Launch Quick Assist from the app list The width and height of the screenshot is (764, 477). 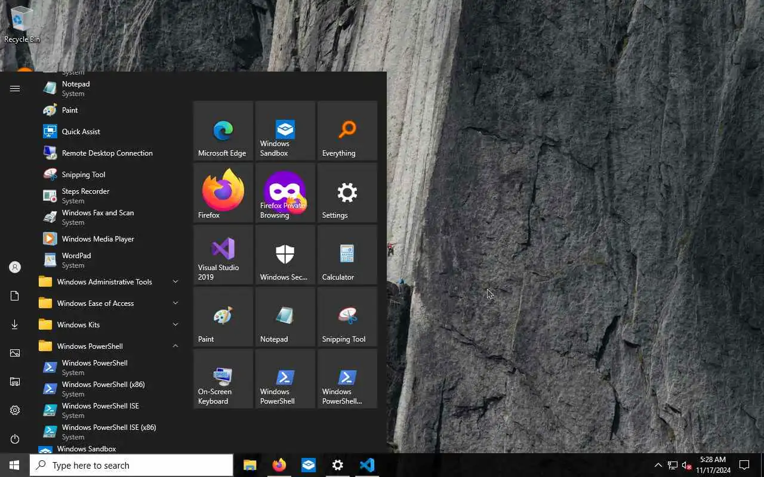[110, 131]
